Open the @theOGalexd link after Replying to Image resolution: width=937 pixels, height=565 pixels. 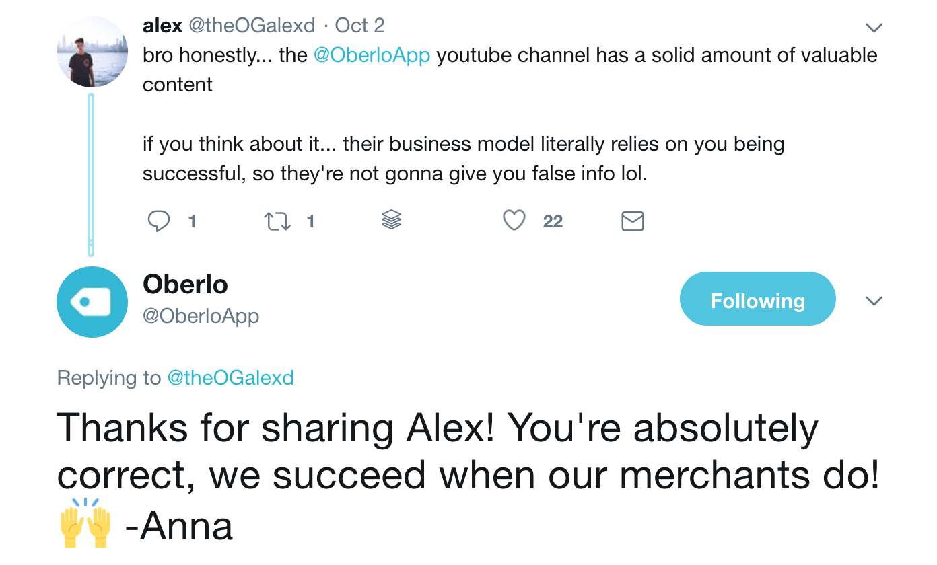(x=230, y=378)
